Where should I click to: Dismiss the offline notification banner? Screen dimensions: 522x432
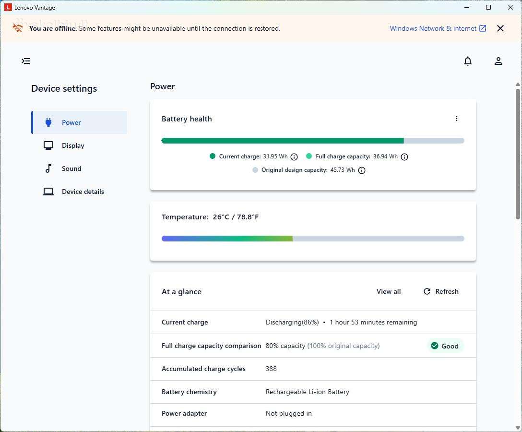click(500, 28)
